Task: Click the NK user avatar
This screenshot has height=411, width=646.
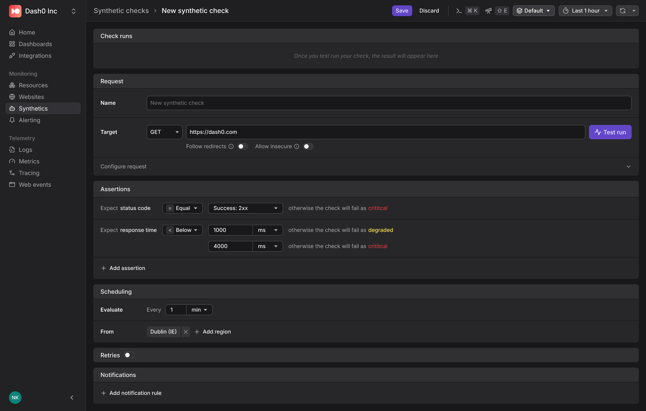Action: point(15,398)
